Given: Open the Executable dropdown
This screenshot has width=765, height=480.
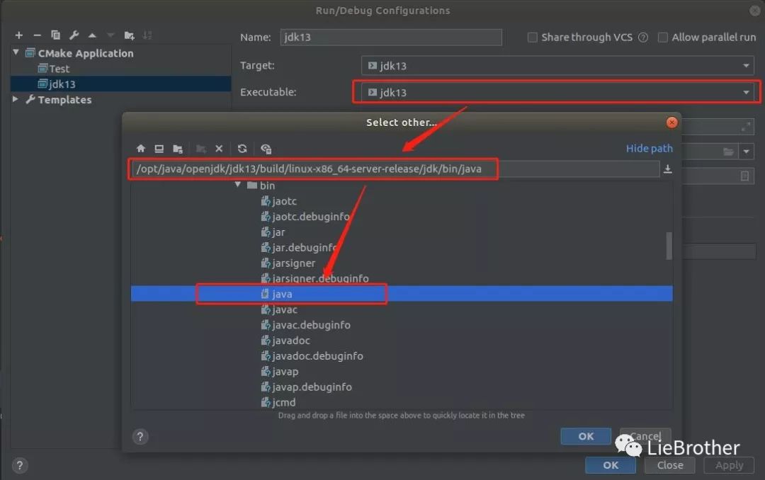Looking at the screenshot, I should (557, 92).
